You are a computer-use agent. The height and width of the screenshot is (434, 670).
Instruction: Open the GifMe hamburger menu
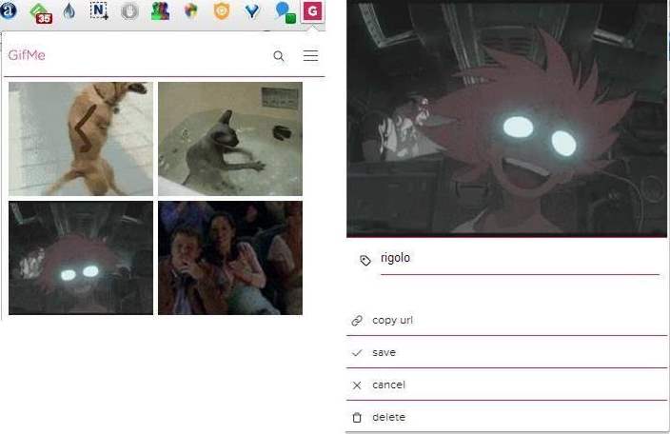point(310,55)
